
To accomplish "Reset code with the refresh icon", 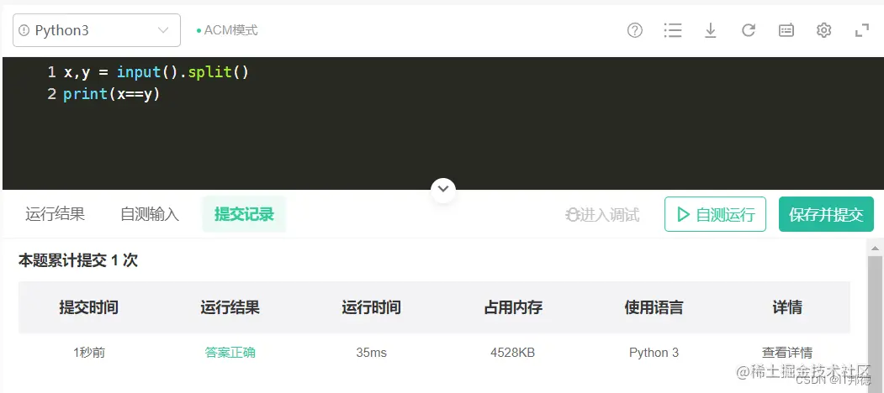I will pos(748,30).
